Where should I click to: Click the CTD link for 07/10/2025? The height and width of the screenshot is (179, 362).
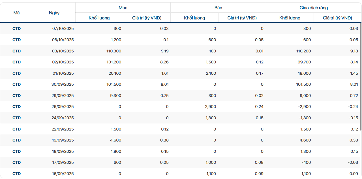(17, 28)
